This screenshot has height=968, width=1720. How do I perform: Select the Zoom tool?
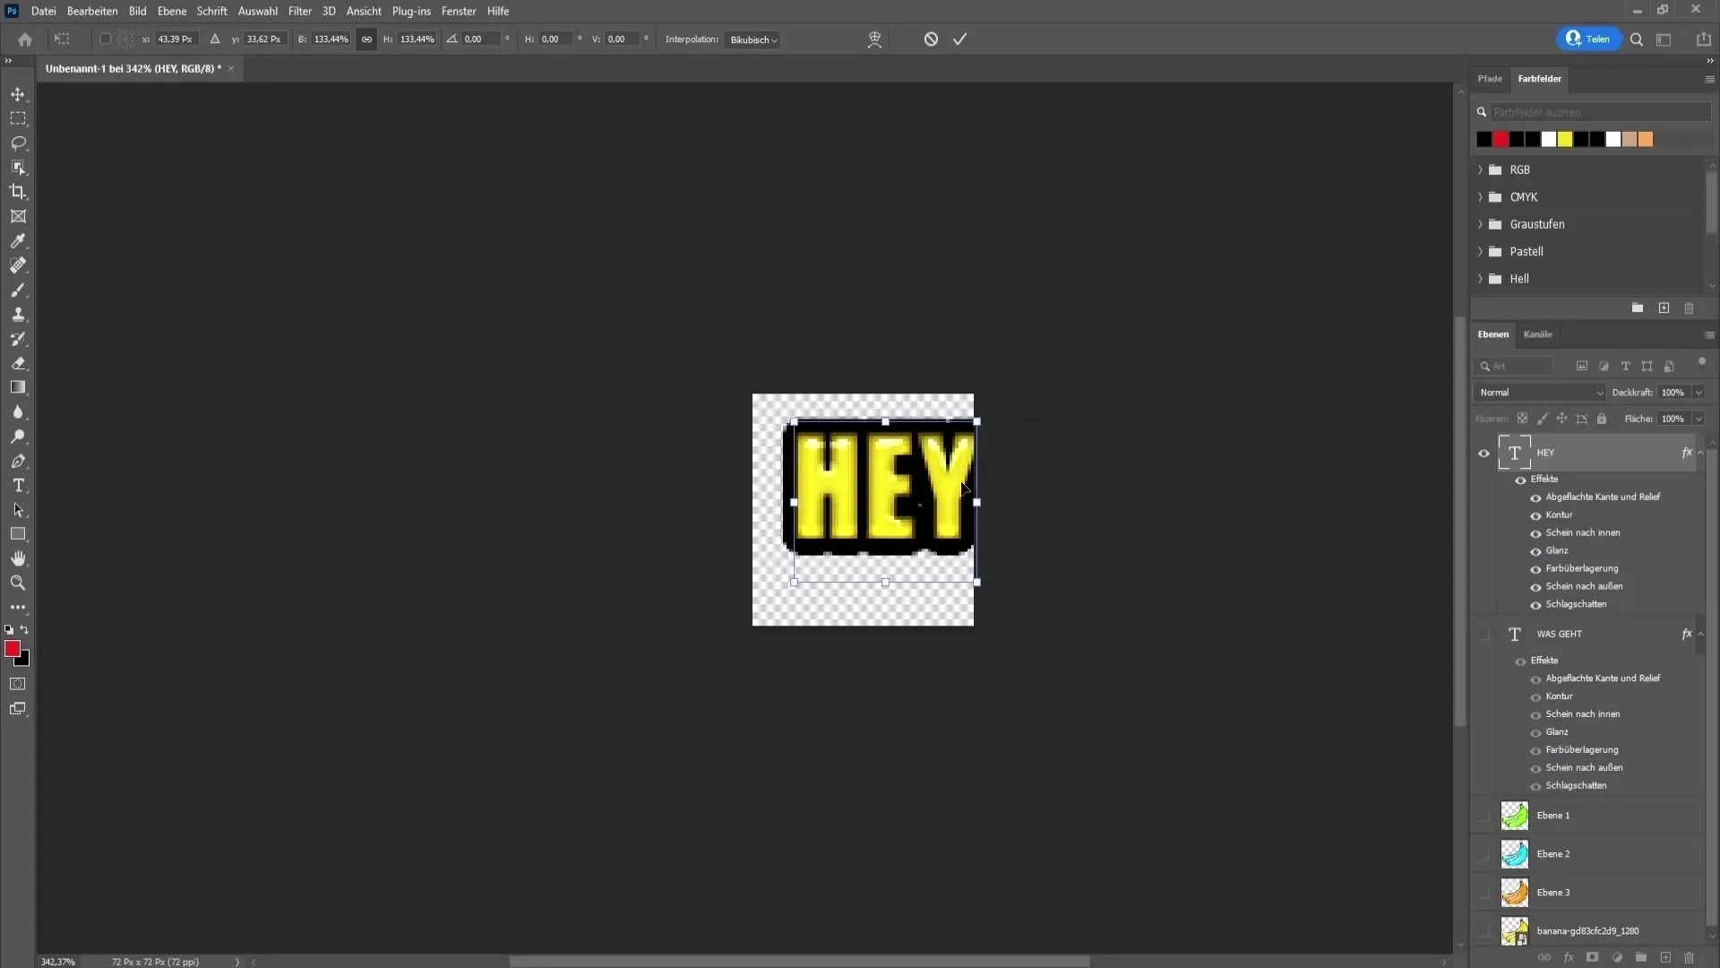coord(18,583)
